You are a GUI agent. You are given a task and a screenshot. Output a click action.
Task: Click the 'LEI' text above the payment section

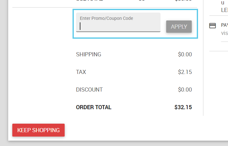[224, 10]
